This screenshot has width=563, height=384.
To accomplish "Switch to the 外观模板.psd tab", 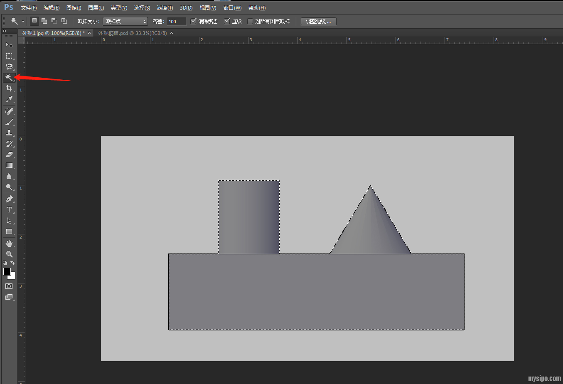I will (x=132, y=33).
